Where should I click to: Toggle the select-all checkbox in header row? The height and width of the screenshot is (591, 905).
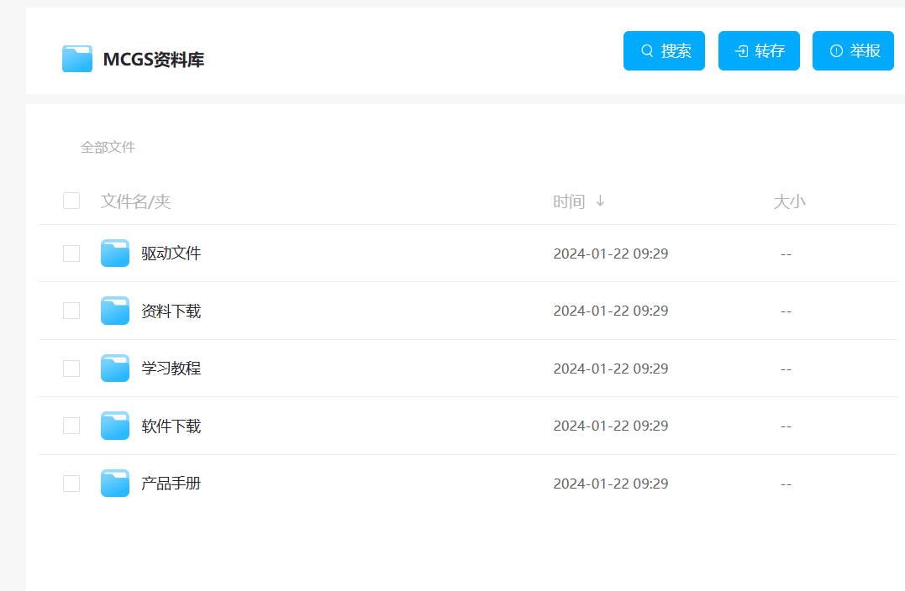71,201
